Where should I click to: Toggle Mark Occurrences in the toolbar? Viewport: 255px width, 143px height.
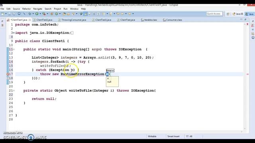coord(85,14)
